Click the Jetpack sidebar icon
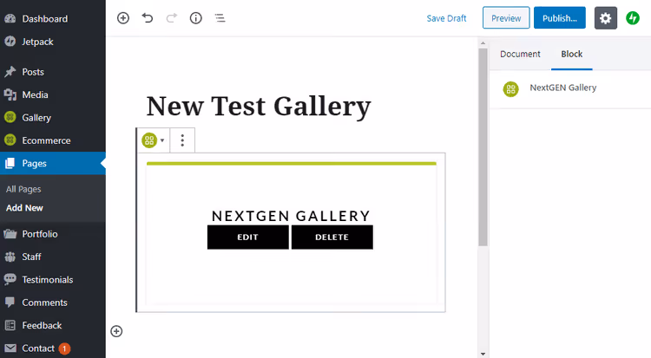This screenshot has height=358, width=651. click(x=10, y=42)
